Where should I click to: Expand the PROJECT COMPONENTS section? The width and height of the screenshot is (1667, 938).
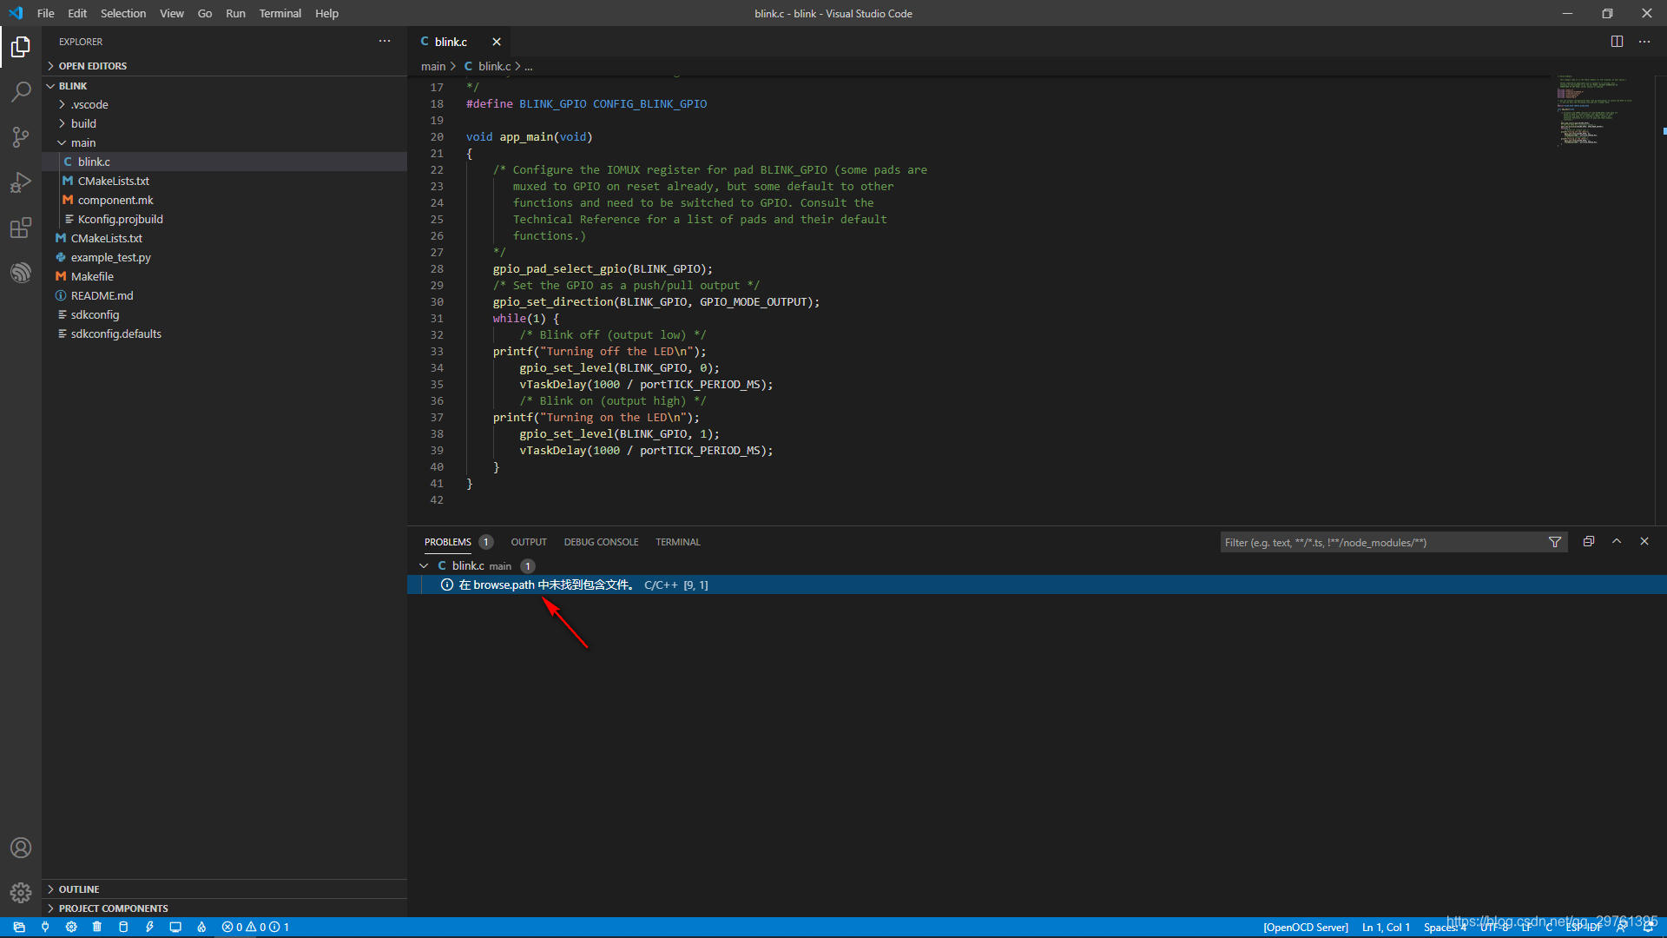pos(224,908)
